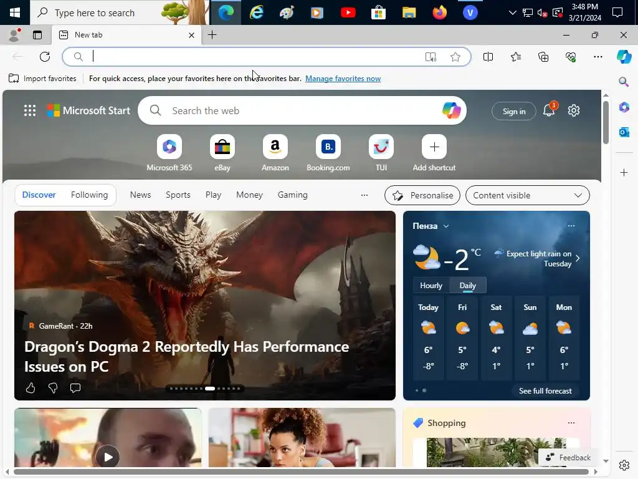Image resolution: width=638 pixels, height=479 pixels.
Task: Click the Windows Start button
Action: pos(15,12)
